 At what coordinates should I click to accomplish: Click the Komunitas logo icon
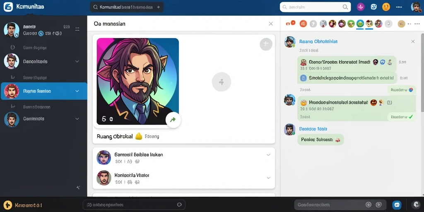[8, 7]
